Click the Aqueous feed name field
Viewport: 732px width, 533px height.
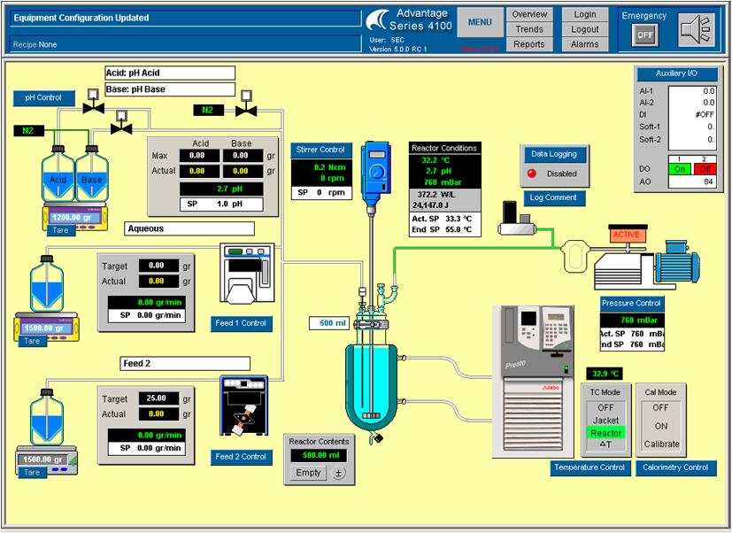click(189, 228)
